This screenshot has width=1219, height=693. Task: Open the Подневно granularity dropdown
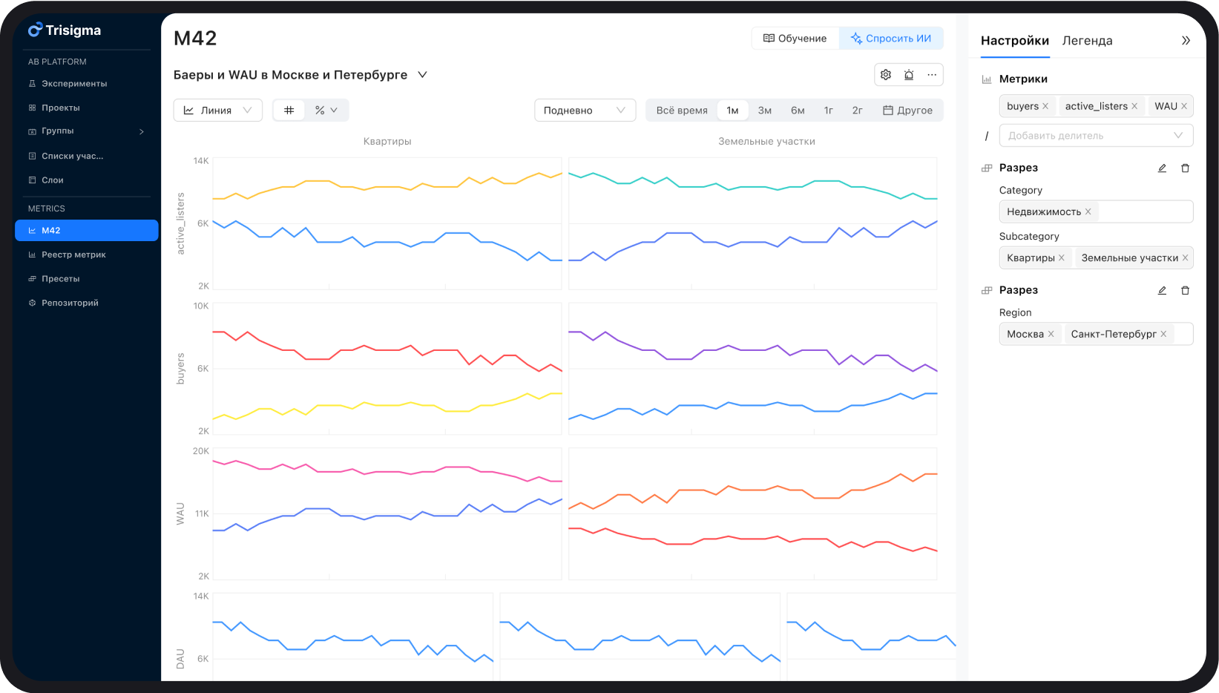(x=585, y=111)
